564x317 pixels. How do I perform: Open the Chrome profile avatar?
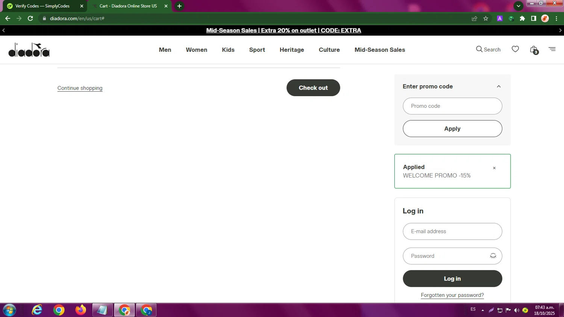[545, 18]
